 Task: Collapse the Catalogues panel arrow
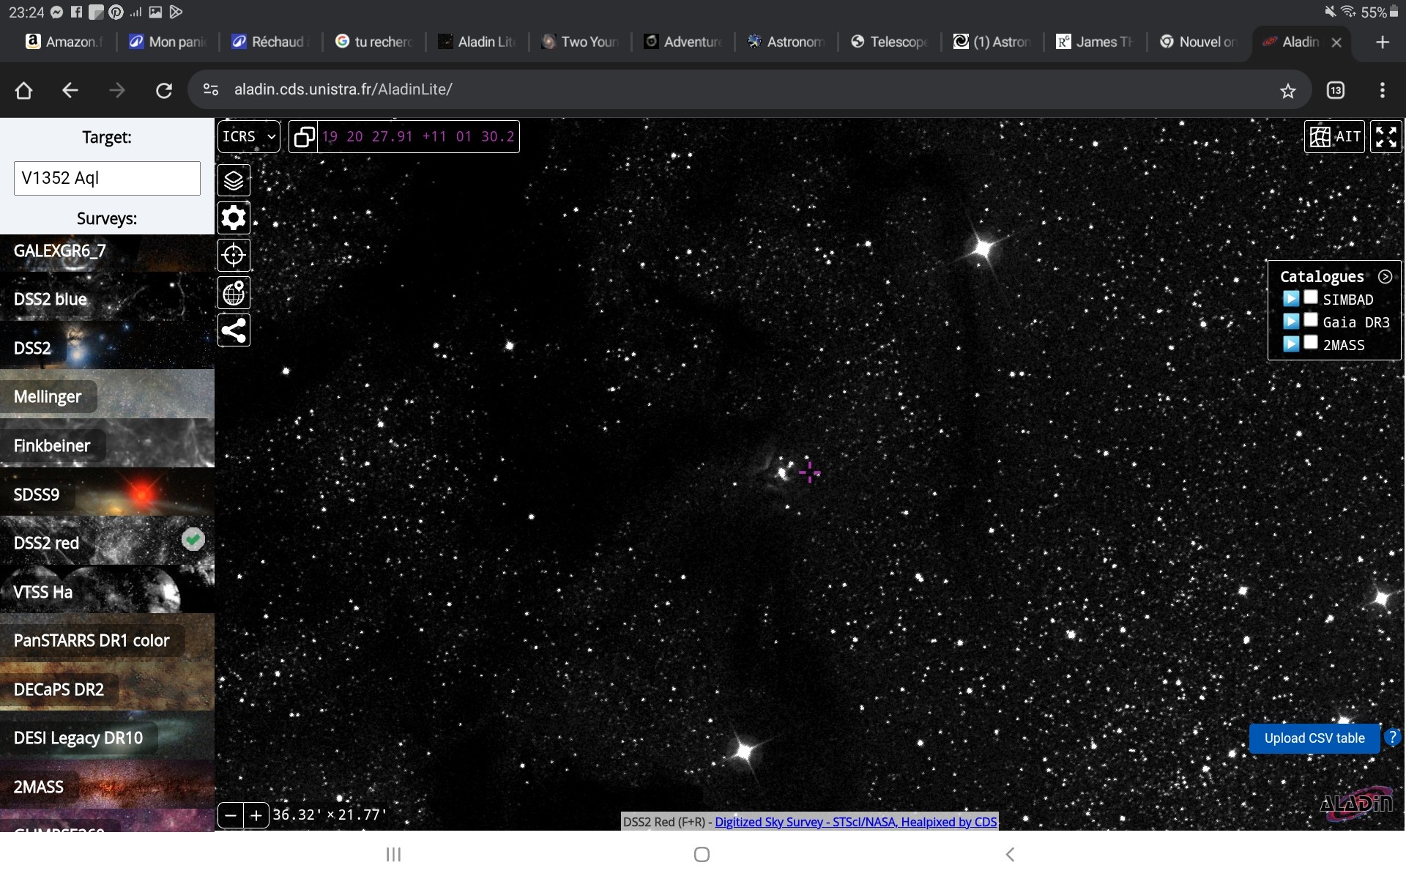(x=1385, y=277)
